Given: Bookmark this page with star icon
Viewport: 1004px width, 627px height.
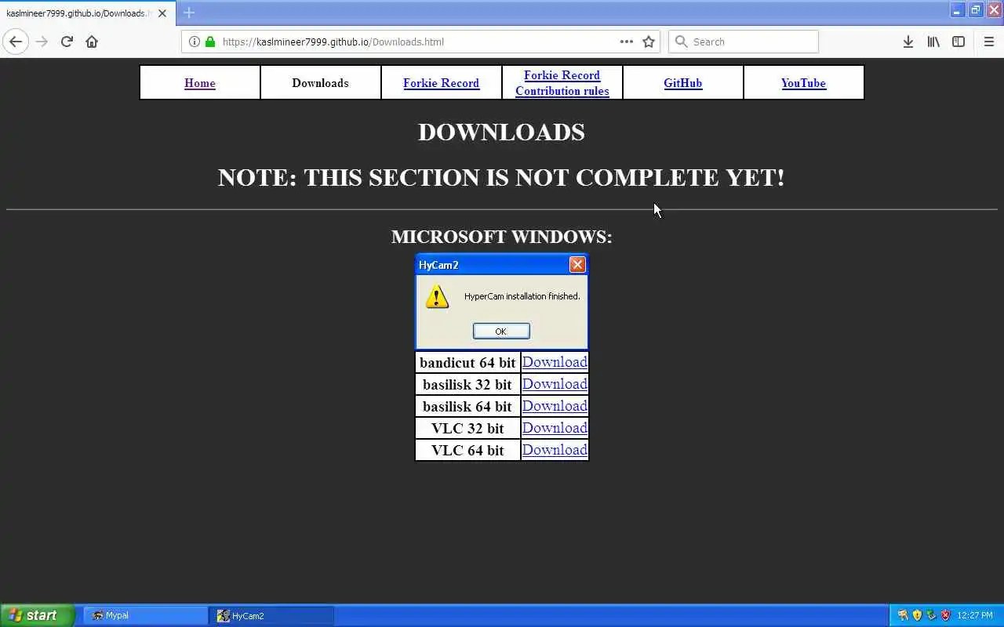Looking at the screenshot, I should pos(649,42).
